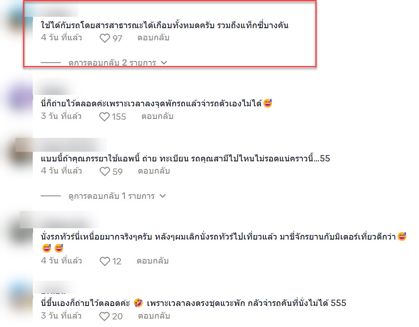Reply to the comment with 59 likes
Viewport: 419px width, 327px height.
tap(154, 171)
